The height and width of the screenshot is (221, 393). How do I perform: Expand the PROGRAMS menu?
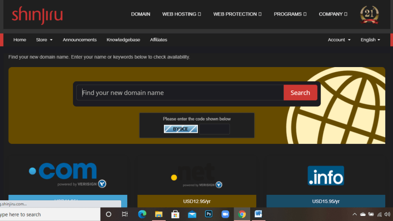pyautogui.click(x=290, y=14)
